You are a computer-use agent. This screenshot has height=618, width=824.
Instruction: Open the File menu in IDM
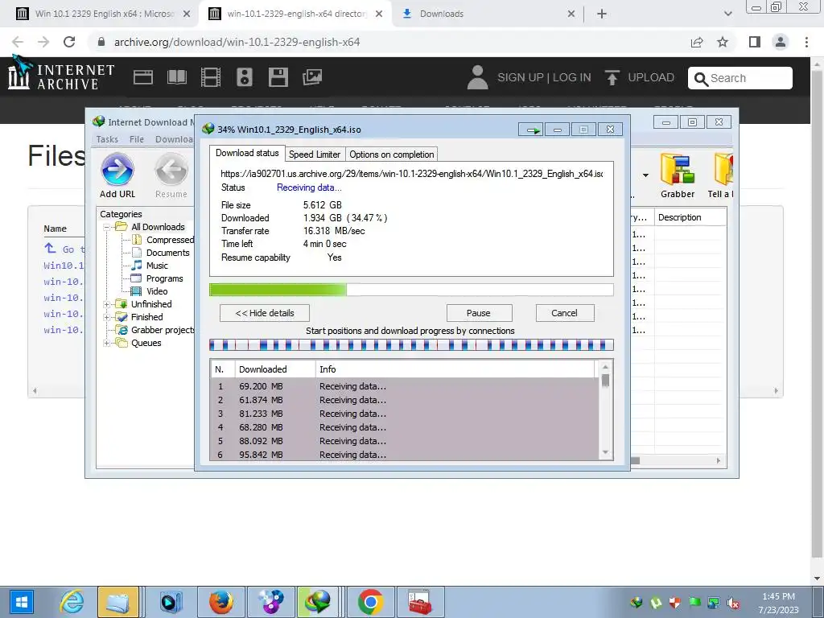(137, 139)
